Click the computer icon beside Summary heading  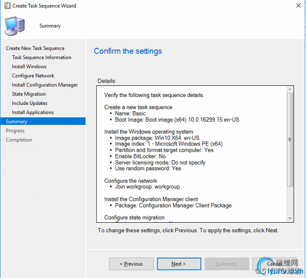coord(15,26)
